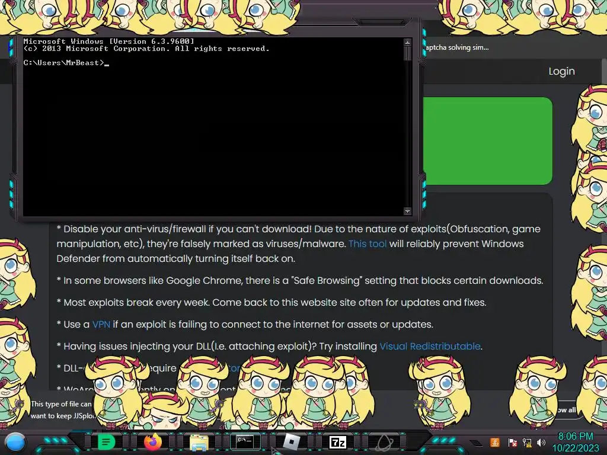
Task: Open the 'This tool' hyperlink
Action: pyautogui.click(x=368, y=243)
